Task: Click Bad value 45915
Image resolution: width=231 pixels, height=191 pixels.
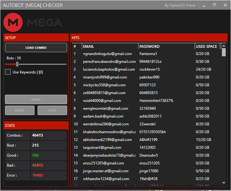Action: coord(38,165)
